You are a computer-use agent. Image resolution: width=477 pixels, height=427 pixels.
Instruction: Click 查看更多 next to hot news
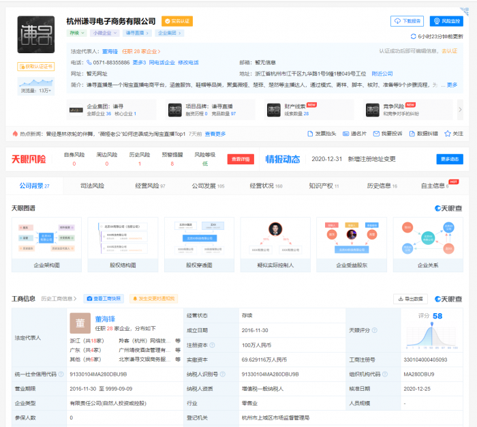point(215,134)
